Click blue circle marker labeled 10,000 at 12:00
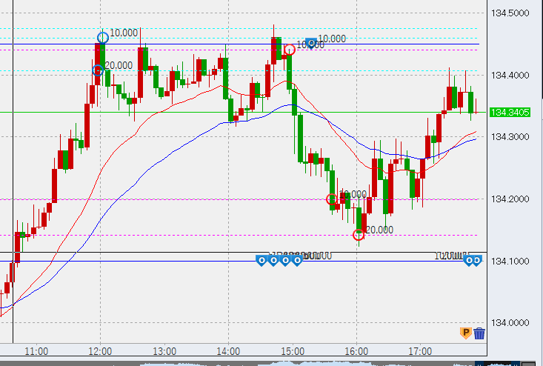The height and width of the screenshot is (366, 543). tap(103, 36)
